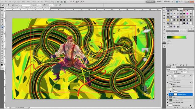Toggle Quick Mask mode icon
This screenshot has width=195, height=109.
click(2, 68)
